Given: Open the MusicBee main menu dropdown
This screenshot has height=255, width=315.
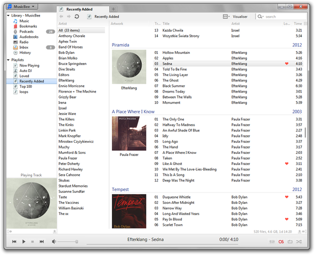Looking at the screenshot, I should click(21, 6).
